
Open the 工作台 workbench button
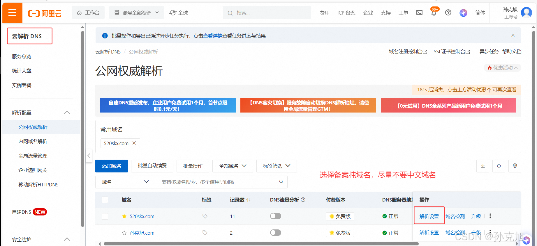88,13
